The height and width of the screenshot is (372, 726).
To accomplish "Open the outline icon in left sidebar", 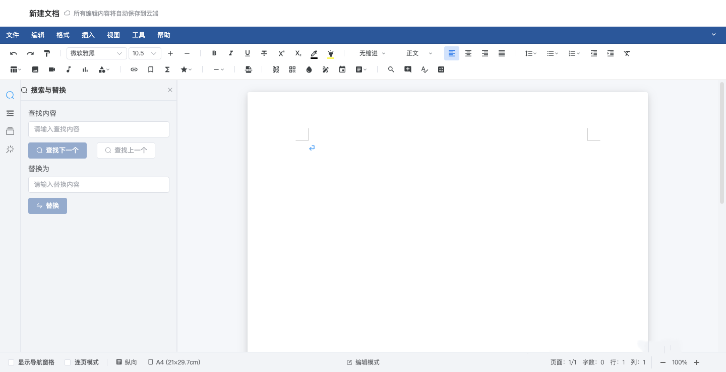I will tap(10, 113).
